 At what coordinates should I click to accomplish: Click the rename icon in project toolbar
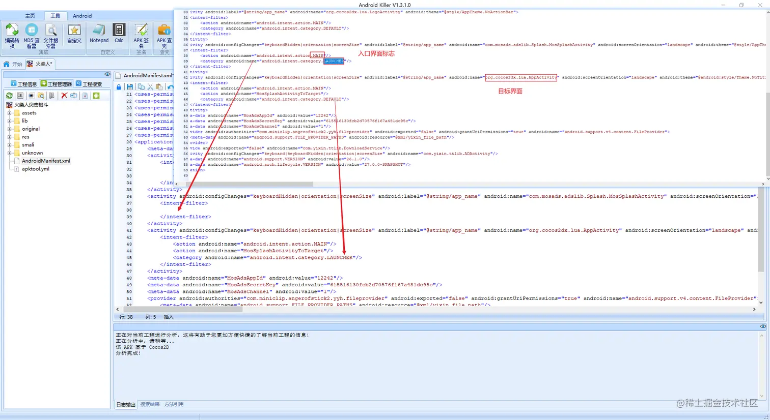pyautogui.click(x=74, y=96)
